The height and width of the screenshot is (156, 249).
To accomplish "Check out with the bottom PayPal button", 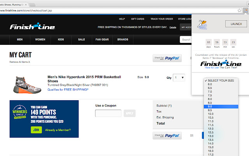I will 167,136.
